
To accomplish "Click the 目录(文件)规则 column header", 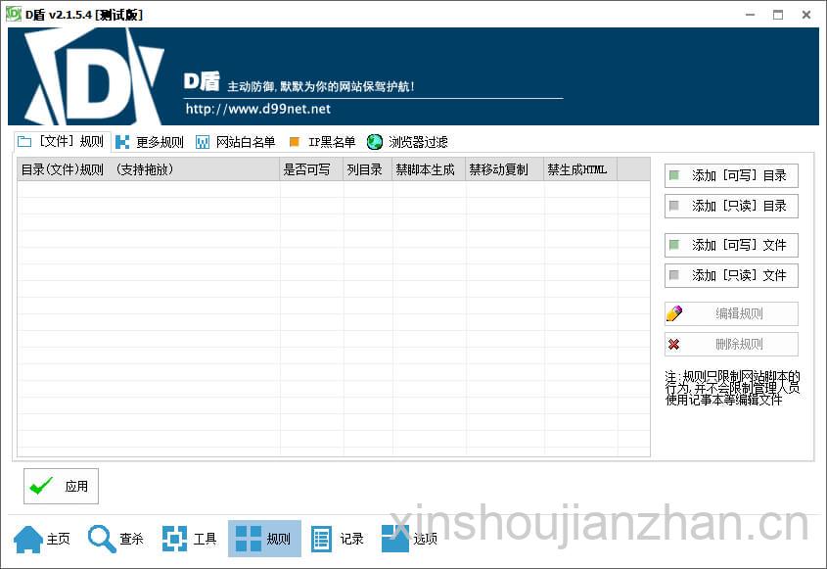I will [x=148, y=169].
